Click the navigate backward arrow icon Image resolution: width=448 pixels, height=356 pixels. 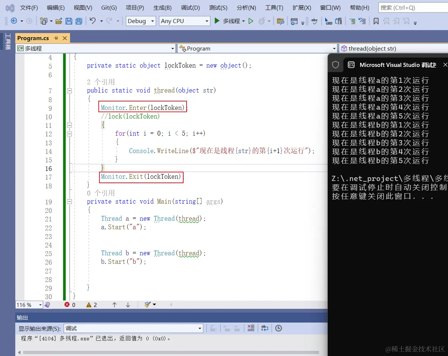14,21
